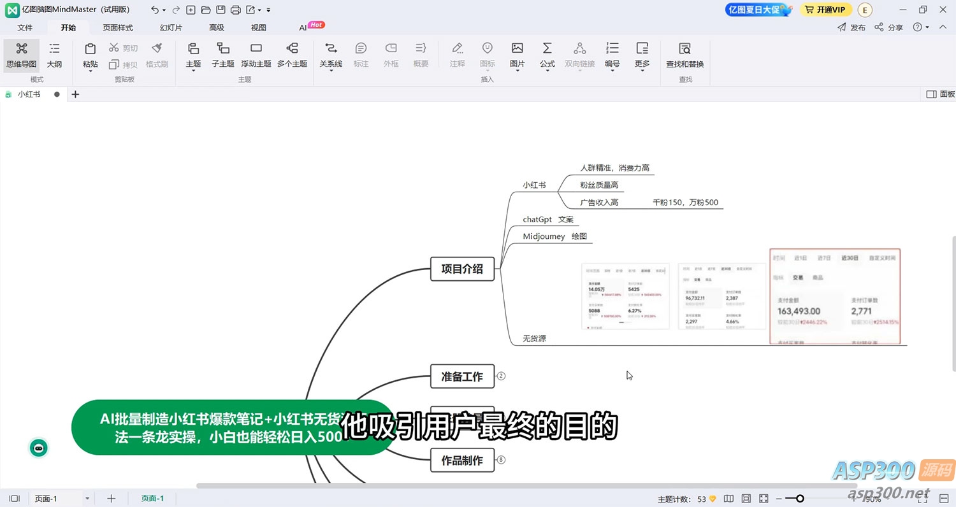Image resolution: width=956 pixels, height=507 pixels.
Task: Switch to Outline (大纲) mode
Action: pyautogui.click(x=55, y=54)
